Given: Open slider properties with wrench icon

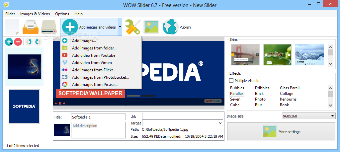Looking at the screenshot, I should [133, 27].
